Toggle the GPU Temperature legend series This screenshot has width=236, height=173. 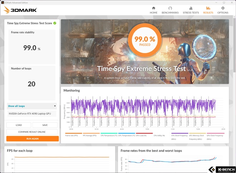tap(127, 135)
